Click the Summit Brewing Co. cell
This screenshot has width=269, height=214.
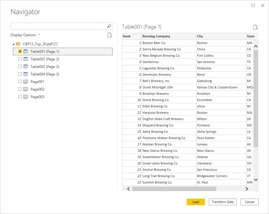coord(169,182)
